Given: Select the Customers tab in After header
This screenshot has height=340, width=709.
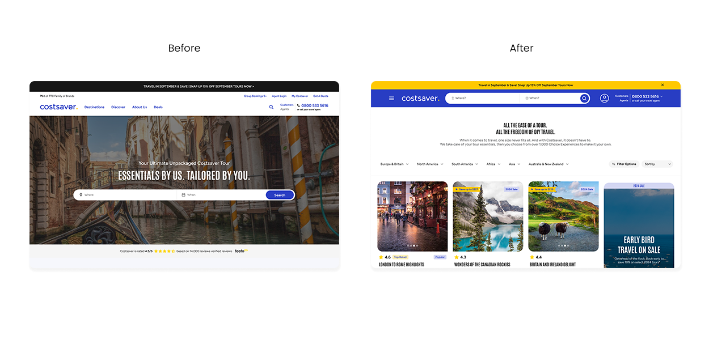Looking at the screenshot, I should tap(622, 96).
